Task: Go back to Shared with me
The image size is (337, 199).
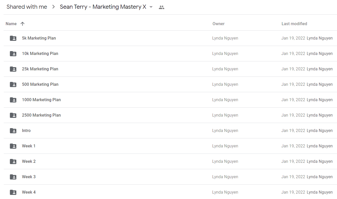Action: [x=27, y=7]
